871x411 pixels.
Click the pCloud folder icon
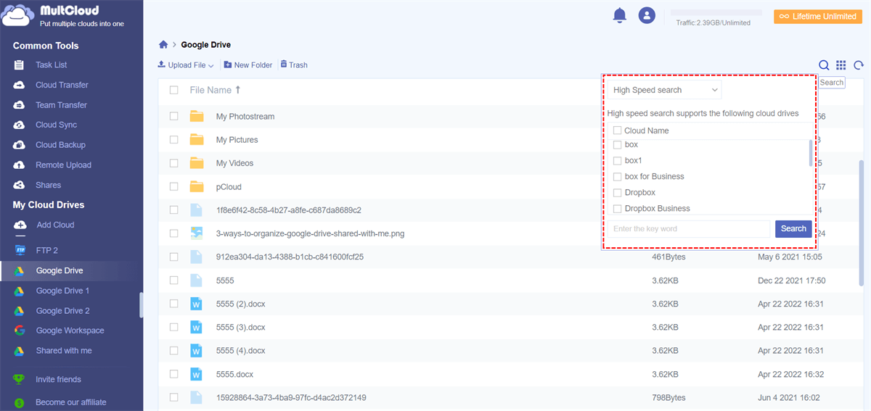[x=197, y=186]
